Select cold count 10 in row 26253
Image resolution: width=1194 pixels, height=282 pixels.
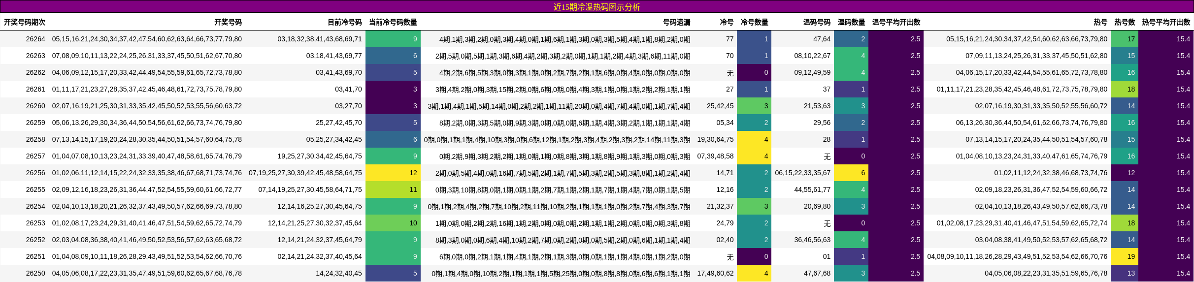pyautogui.click(x=393, y=223)
